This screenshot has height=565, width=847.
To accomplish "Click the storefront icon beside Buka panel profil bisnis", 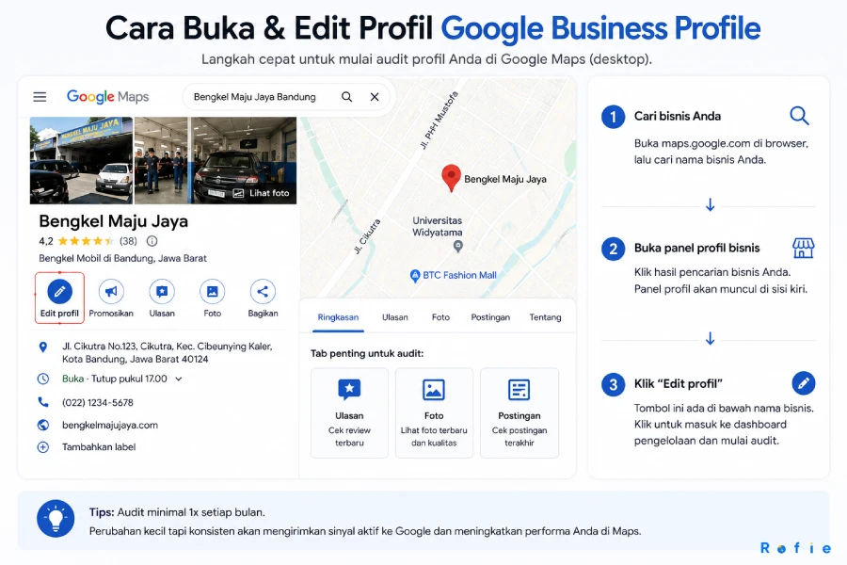I will point(804,249).
